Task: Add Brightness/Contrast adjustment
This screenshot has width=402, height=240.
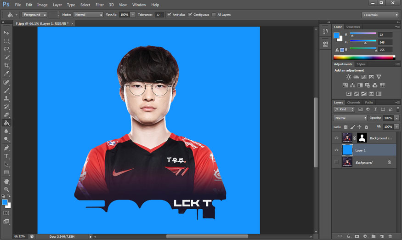Action: point(348,77)
